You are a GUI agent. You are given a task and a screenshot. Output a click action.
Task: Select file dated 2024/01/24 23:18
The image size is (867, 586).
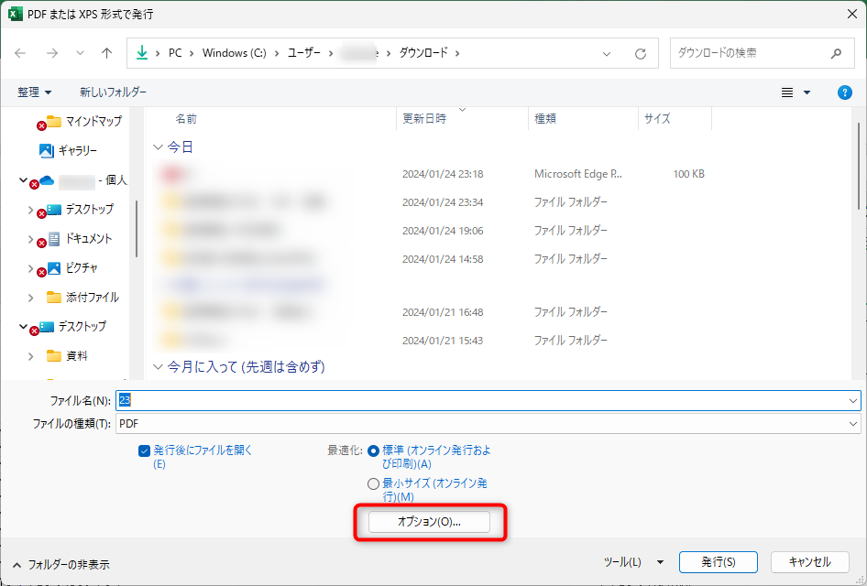[x=432, y=174]
